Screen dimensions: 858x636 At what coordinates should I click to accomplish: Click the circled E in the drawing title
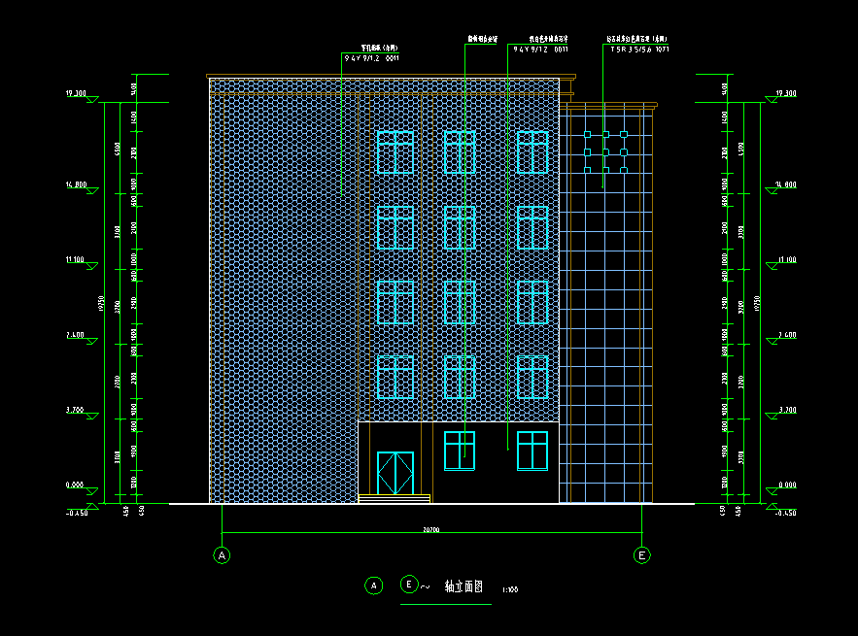(409, 585)
